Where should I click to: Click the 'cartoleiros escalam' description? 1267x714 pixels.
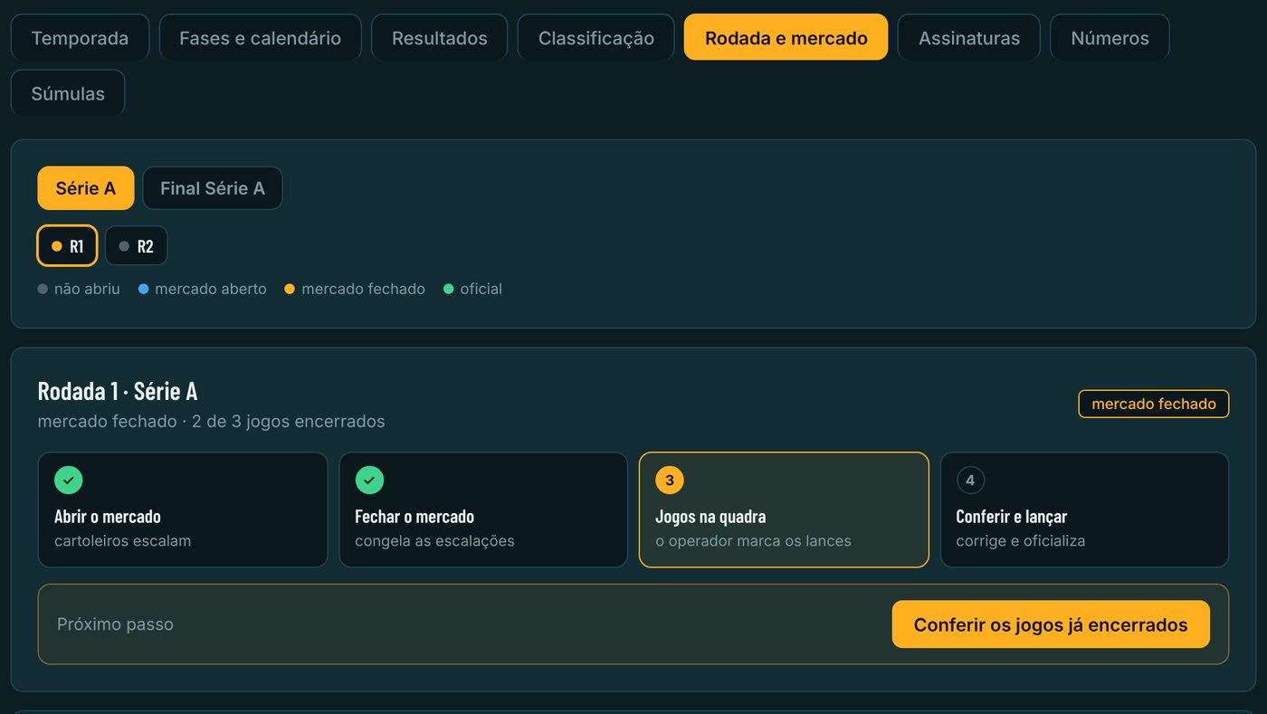(x=123, y=541)
